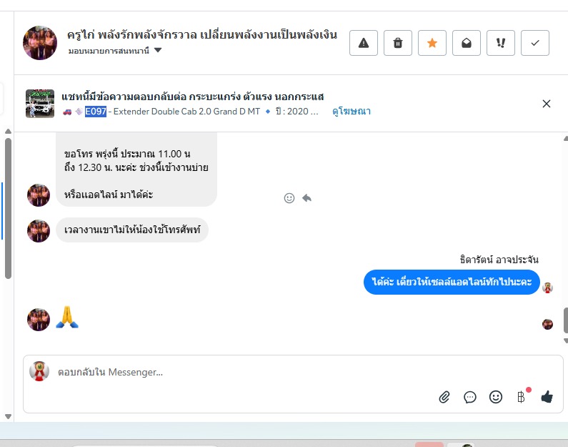This screenshot has height=447, width=568.
Task: Add emoji reaction to customer message
Action: click(289, 198)
